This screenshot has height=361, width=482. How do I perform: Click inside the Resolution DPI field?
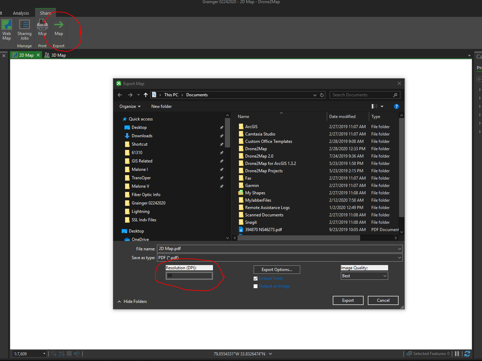pyautogui.click(x=189, y=276)
